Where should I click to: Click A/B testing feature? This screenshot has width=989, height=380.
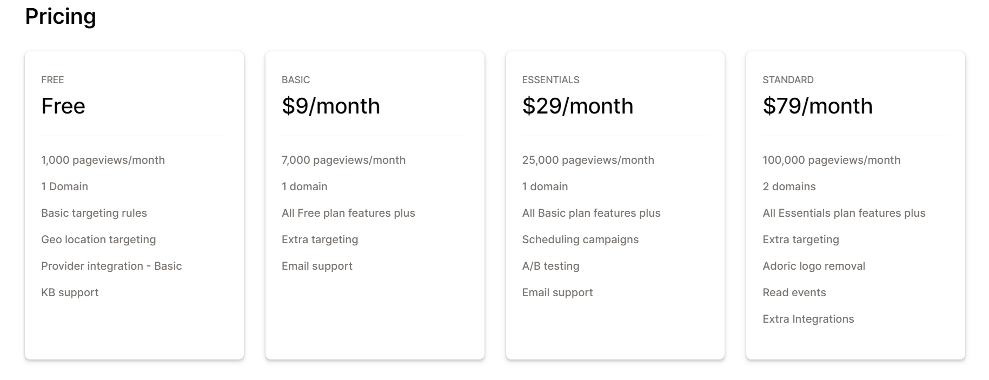pyautogui.click(x=550, y=266)
